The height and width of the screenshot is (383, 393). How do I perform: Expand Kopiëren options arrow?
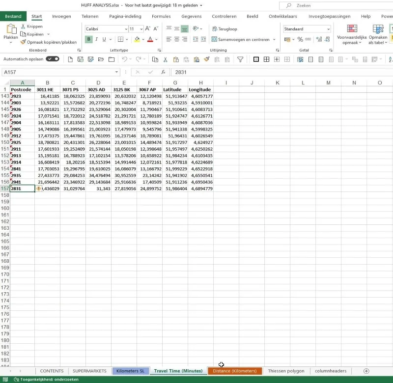[x=48, y=34]
